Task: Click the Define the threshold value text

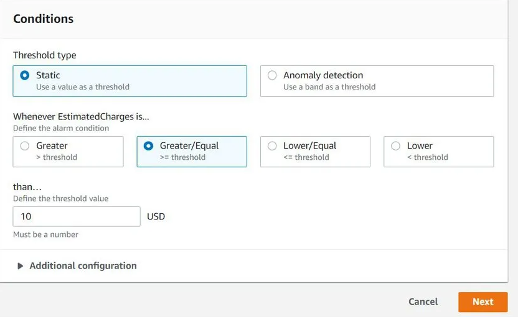Action: (x=60, y=198)
